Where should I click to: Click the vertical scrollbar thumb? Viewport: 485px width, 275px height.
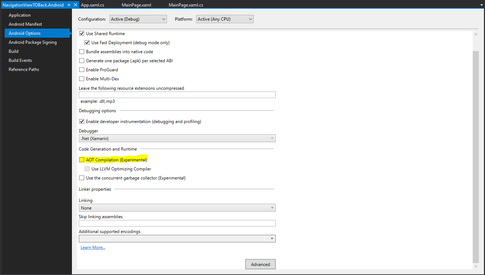pyautogui.click(x=476, y=157)
